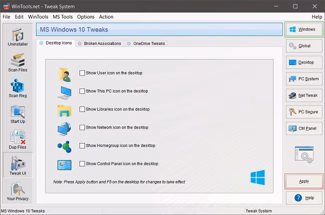Image resolution: width=325 pixels, height=215 pixels.
Task: Launch the Scan Reg tool
Action: point(17,88)
